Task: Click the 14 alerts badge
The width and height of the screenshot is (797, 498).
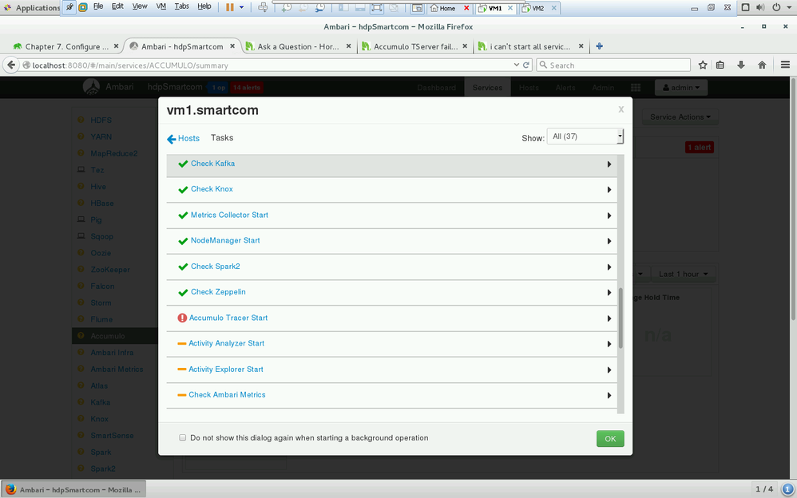Action: click(x=247, y=88)
